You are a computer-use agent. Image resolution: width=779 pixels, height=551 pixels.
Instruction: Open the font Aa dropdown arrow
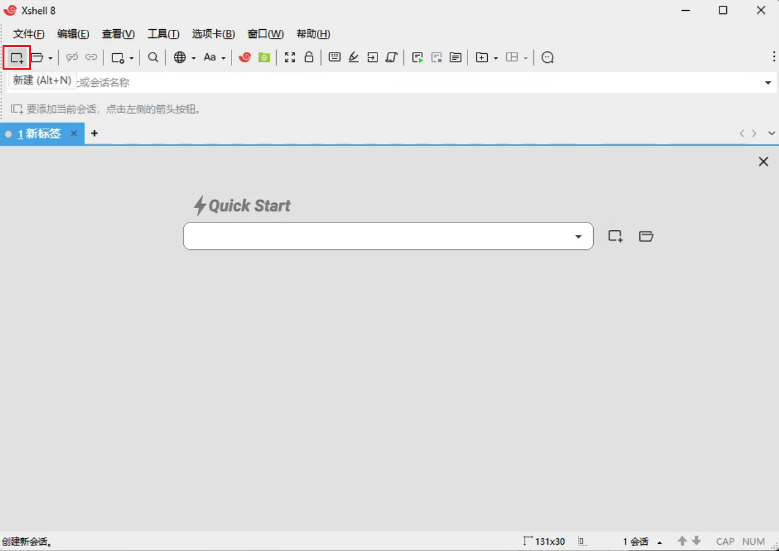pos(223,58)
